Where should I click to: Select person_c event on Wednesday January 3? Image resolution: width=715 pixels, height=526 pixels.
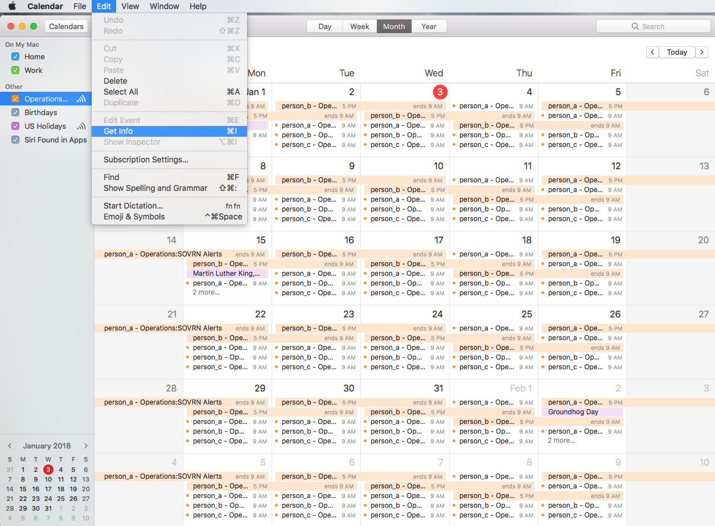[x=405, y=145]
